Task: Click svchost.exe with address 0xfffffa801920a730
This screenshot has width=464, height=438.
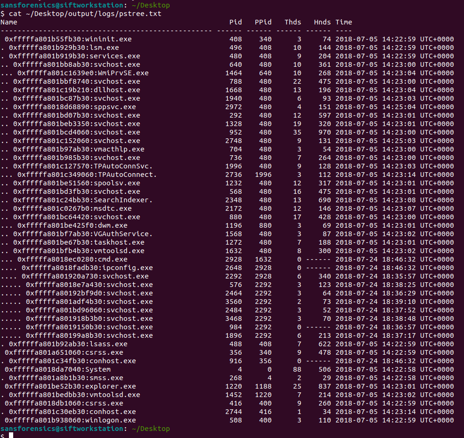Action: tap(85, 276)
